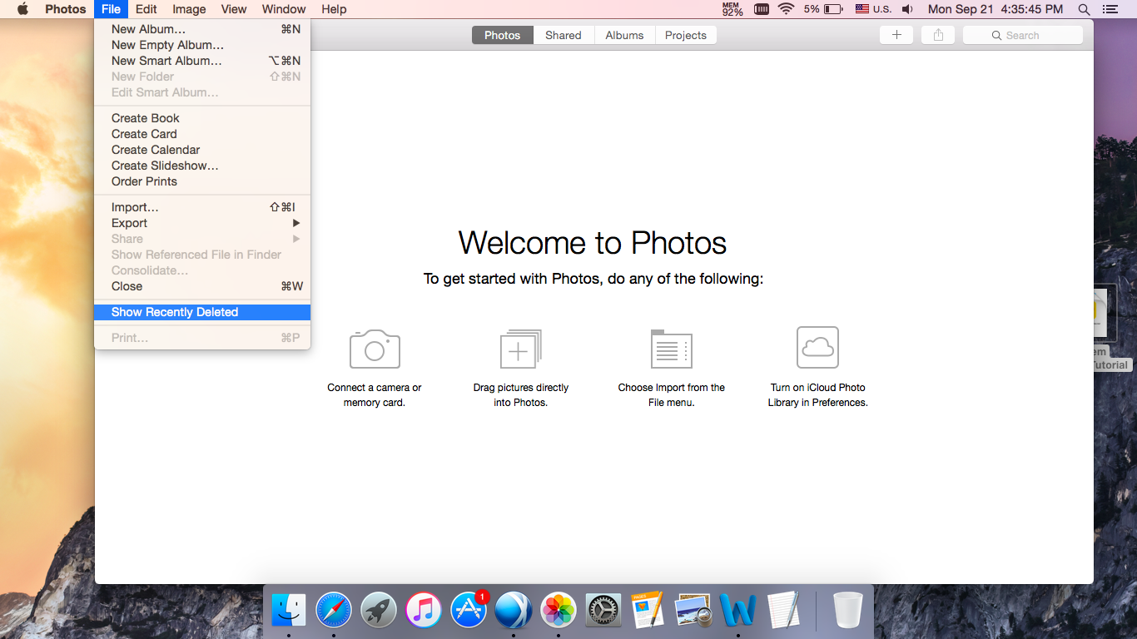Click the import file list icon

click(x=672, y=348)
